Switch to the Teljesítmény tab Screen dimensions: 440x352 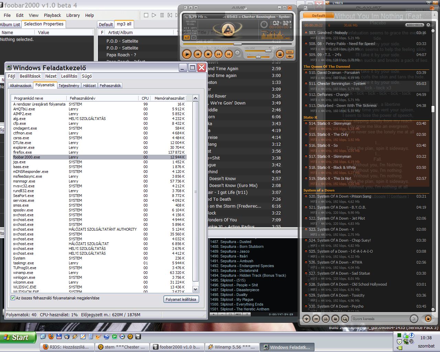tap(69, 85)
